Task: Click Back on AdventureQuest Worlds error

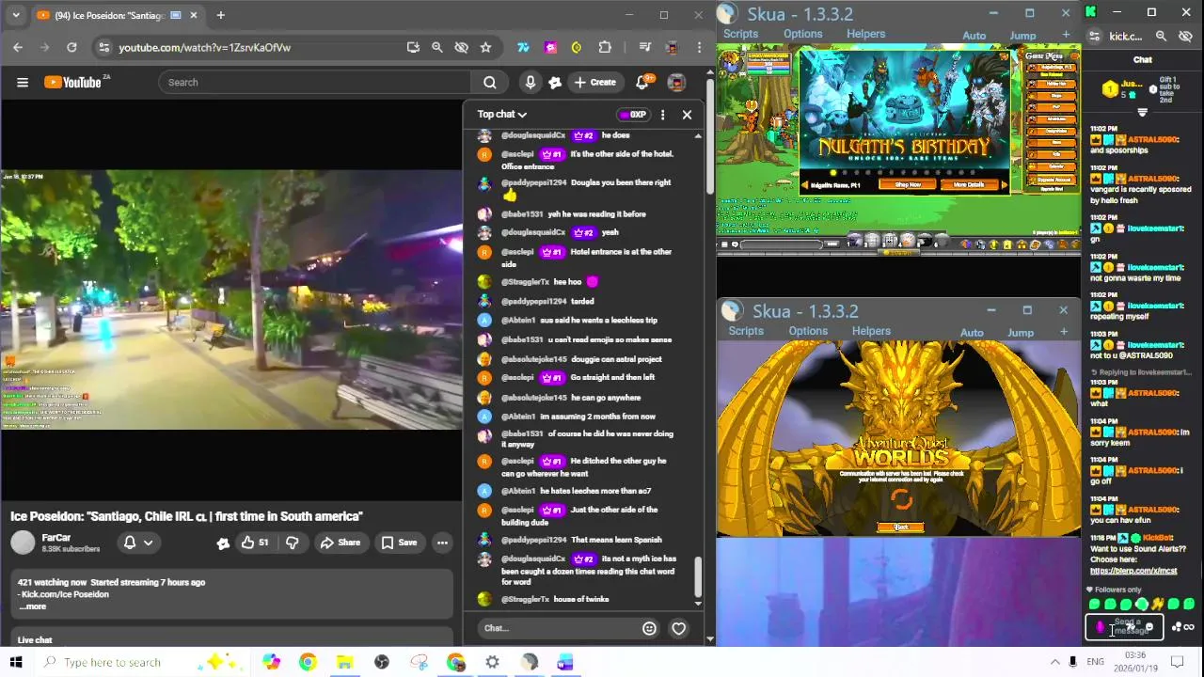Action: (x=900, y=527)
